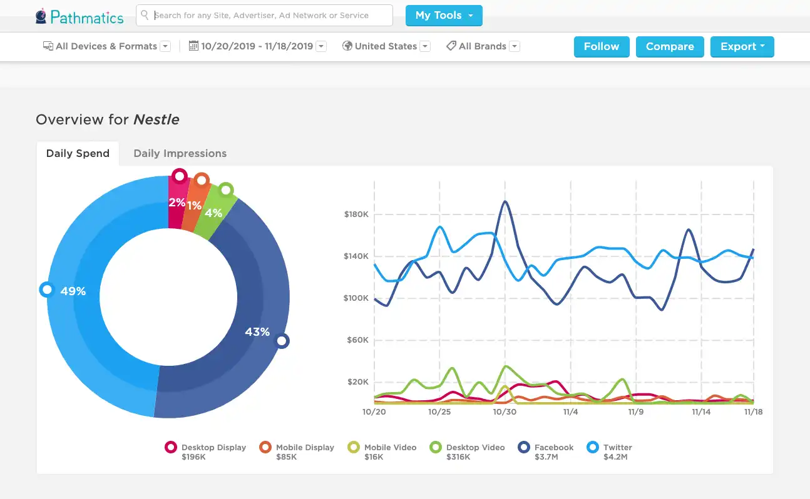Click the Compare button
The height and width of the screenshot is (499, 810).
pyautogui.click(x=670, y=47)
